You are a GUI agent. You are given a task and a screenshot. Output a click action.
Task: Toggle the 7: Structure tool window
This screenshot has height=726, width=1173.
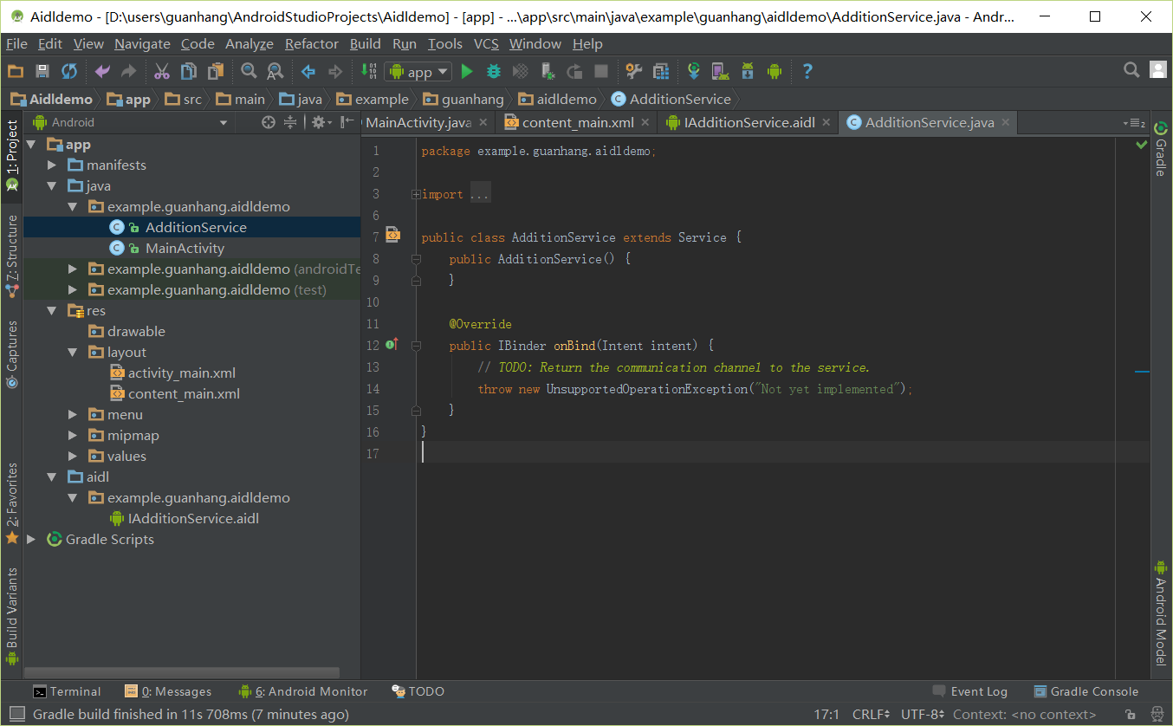click(12, 255)
